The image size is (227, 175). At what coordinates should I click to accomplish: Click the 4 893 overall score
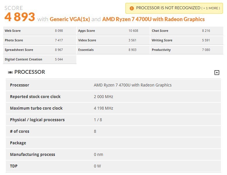pos(20,17)
